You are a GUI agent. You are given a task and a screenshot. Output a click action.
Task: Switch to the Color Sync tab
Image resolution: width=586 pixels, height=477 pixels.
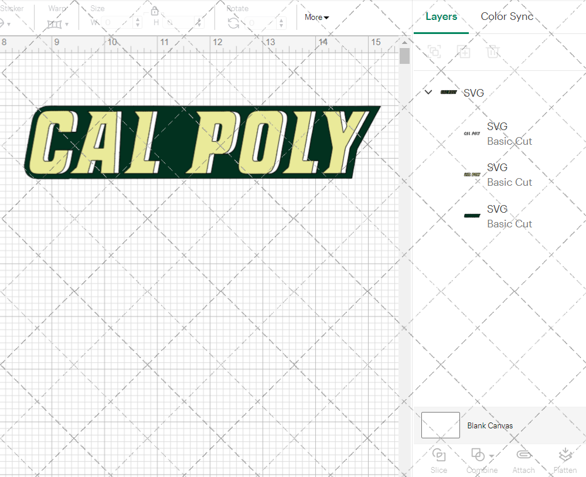click(507, 16)
